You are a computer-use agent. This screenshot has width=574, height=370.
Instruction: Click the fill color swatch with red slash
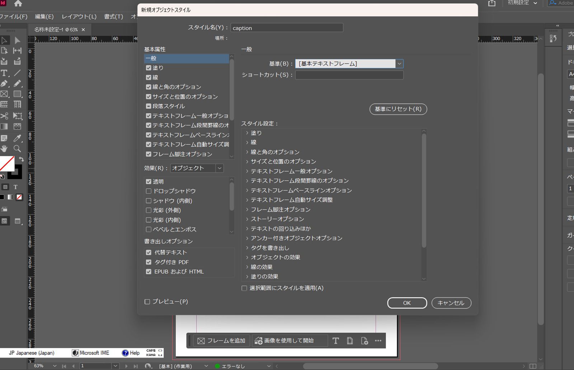[7, 164]
